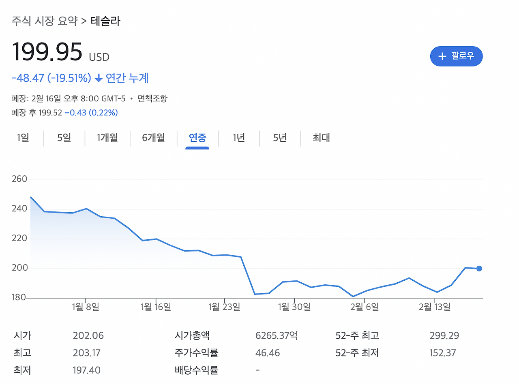The height and width of the screenshot is (384, 519).
Task: Click the 팔로우 button for Tesla
Action: 456,56
